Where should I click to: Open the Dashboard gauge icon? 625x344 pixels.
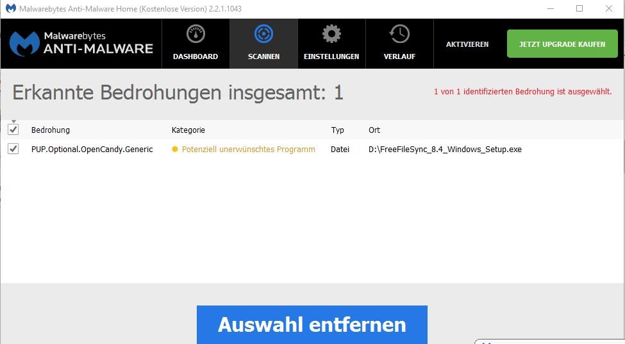click(x=196, y=34)
